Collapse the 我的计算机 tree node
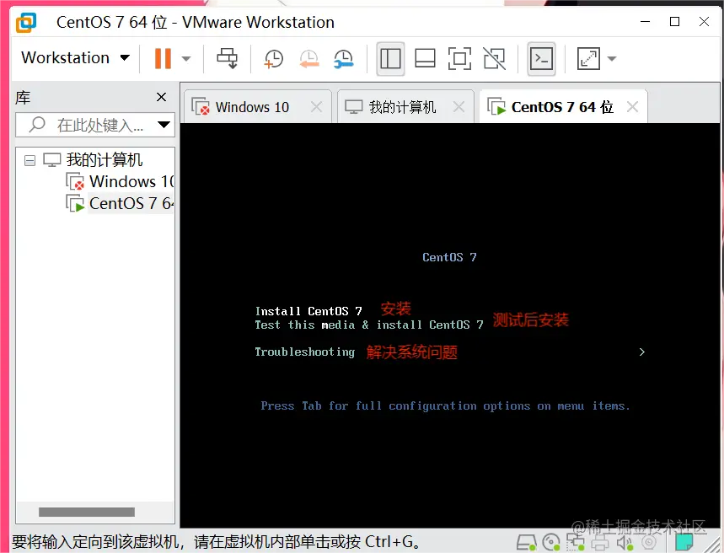This screenshot has height=553, width=724. 29,159
